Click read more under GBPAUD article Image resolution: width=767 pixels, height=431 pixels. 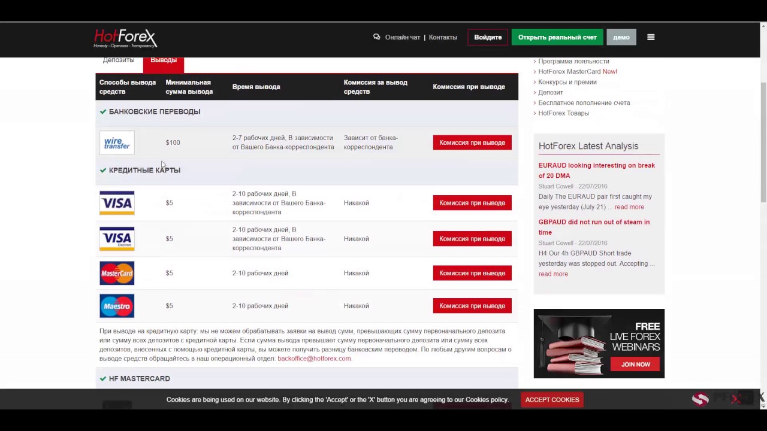[553, 274]
